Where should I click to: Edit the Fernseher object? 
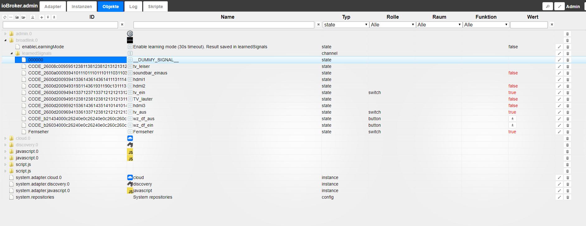(x=559, y=132)
